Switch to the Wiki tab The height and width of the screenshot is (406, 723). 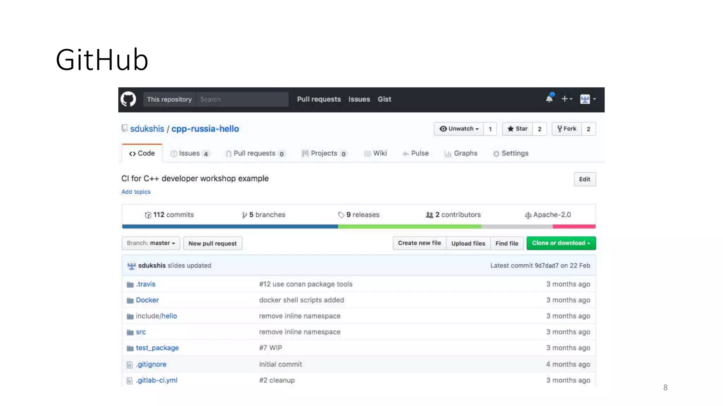pyautogui.click(x=375, y=154)
